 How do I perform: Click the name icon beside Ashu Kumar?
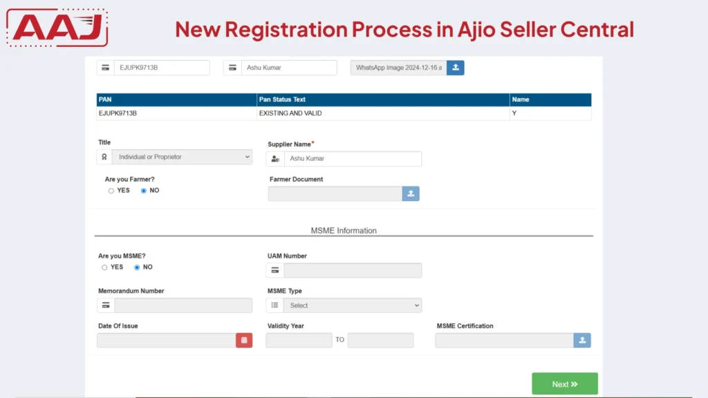pyautogui.click(x=232, y=67)
